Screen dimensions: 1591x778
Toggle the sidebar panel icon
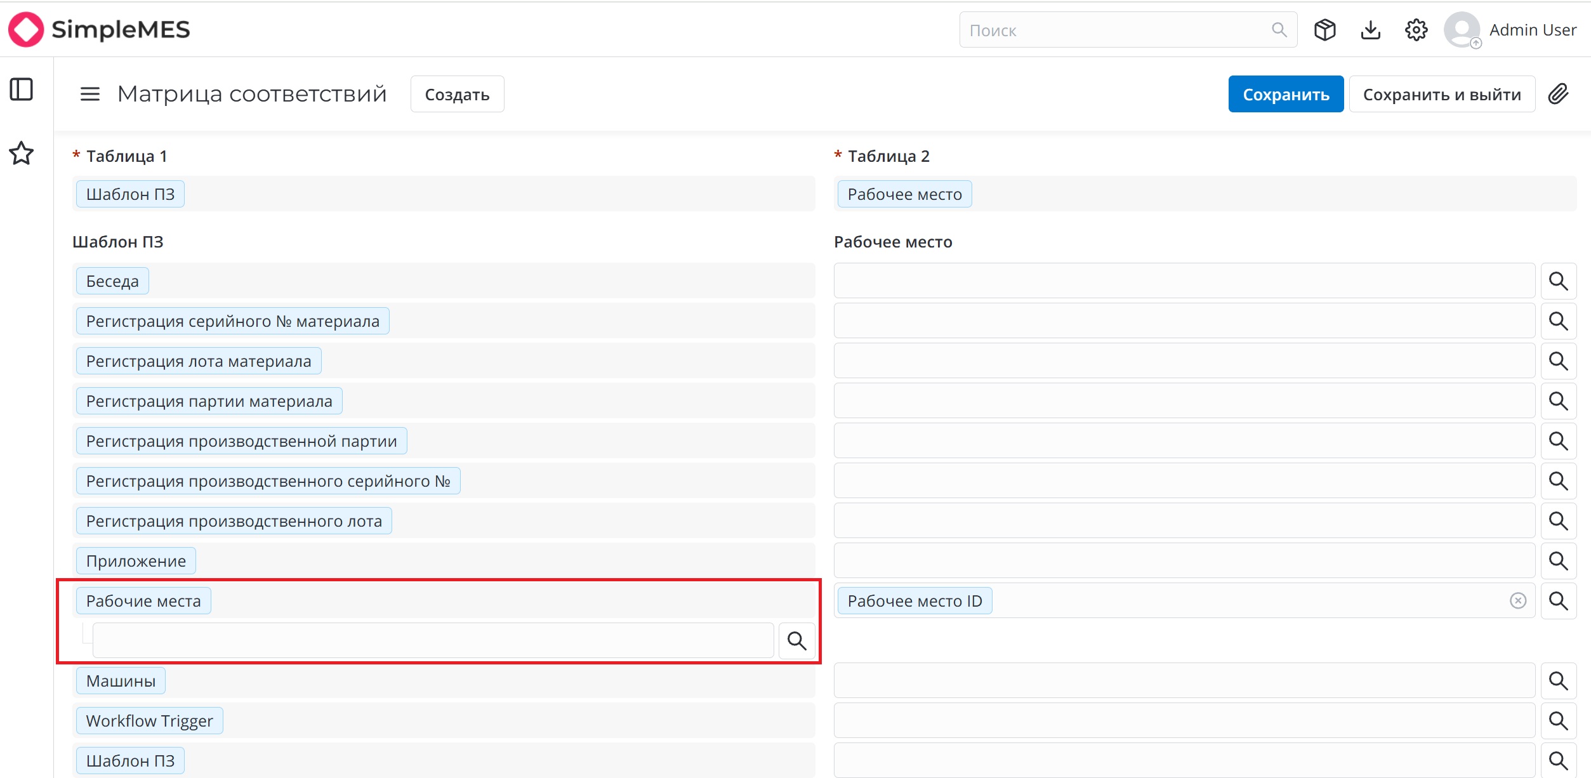tap(21, 89)
